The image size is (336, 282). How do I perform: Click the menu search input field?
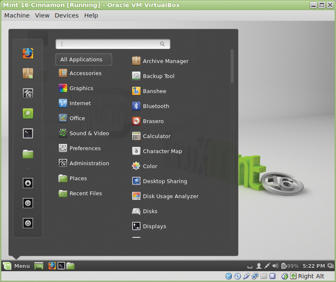[x=113, y=44]
